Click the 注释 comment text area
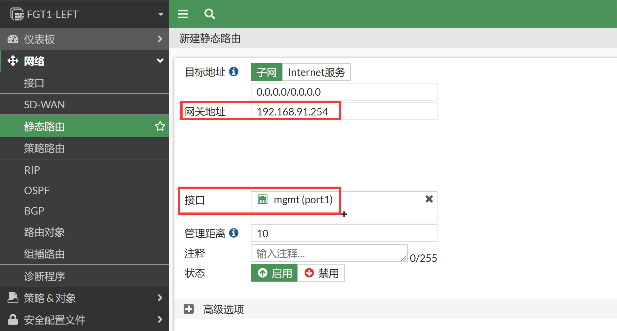This screenshot has height=331, width=617. point(329,253)
